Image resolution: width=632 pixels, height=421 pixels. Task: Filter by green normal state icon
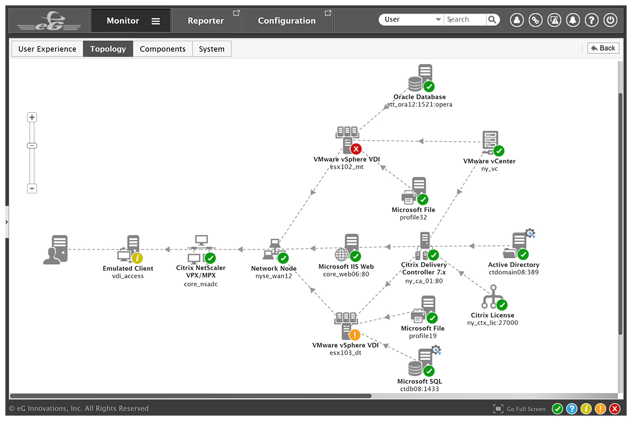(558, 409)
